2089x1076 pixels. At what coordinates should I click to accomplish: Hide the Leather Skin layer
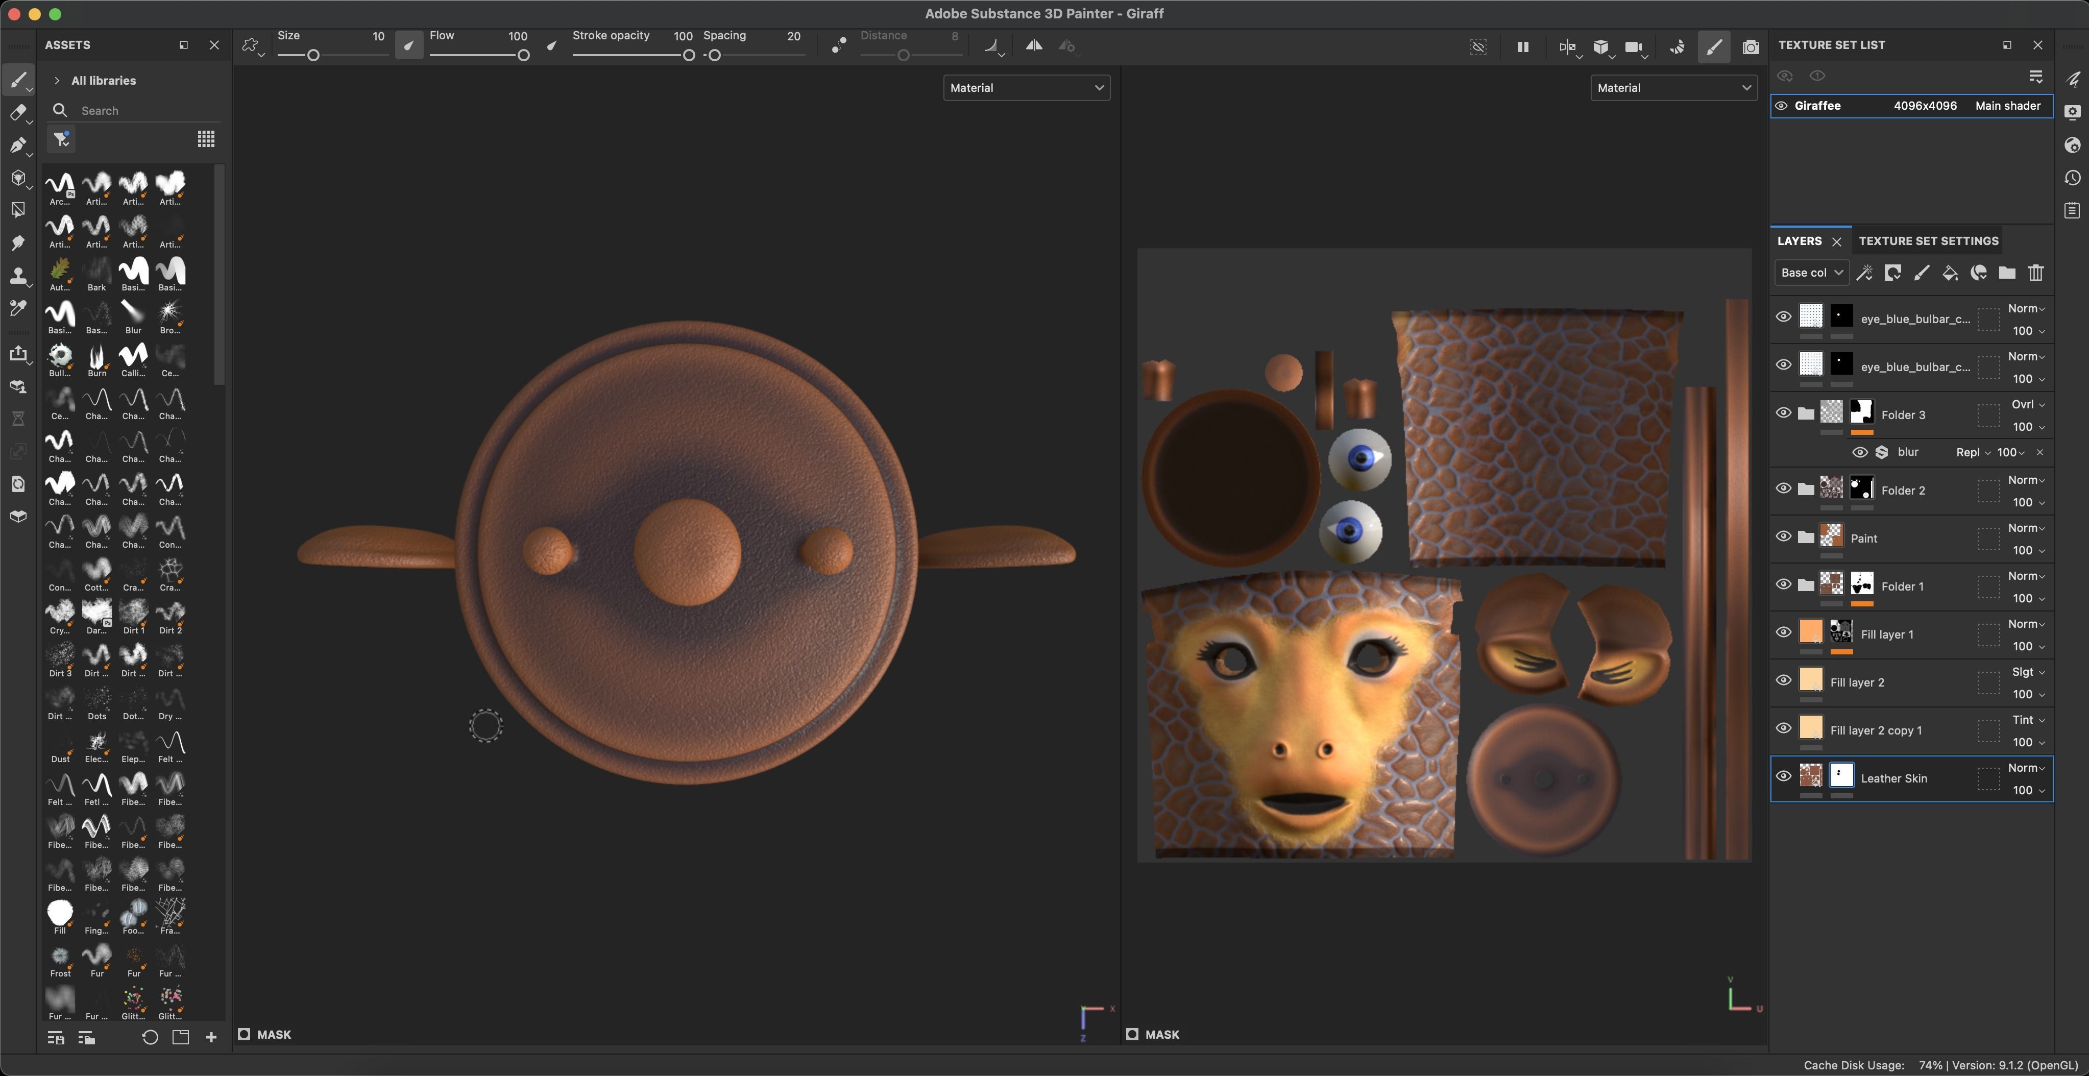pyautogui.click(x=1783, y=777)
